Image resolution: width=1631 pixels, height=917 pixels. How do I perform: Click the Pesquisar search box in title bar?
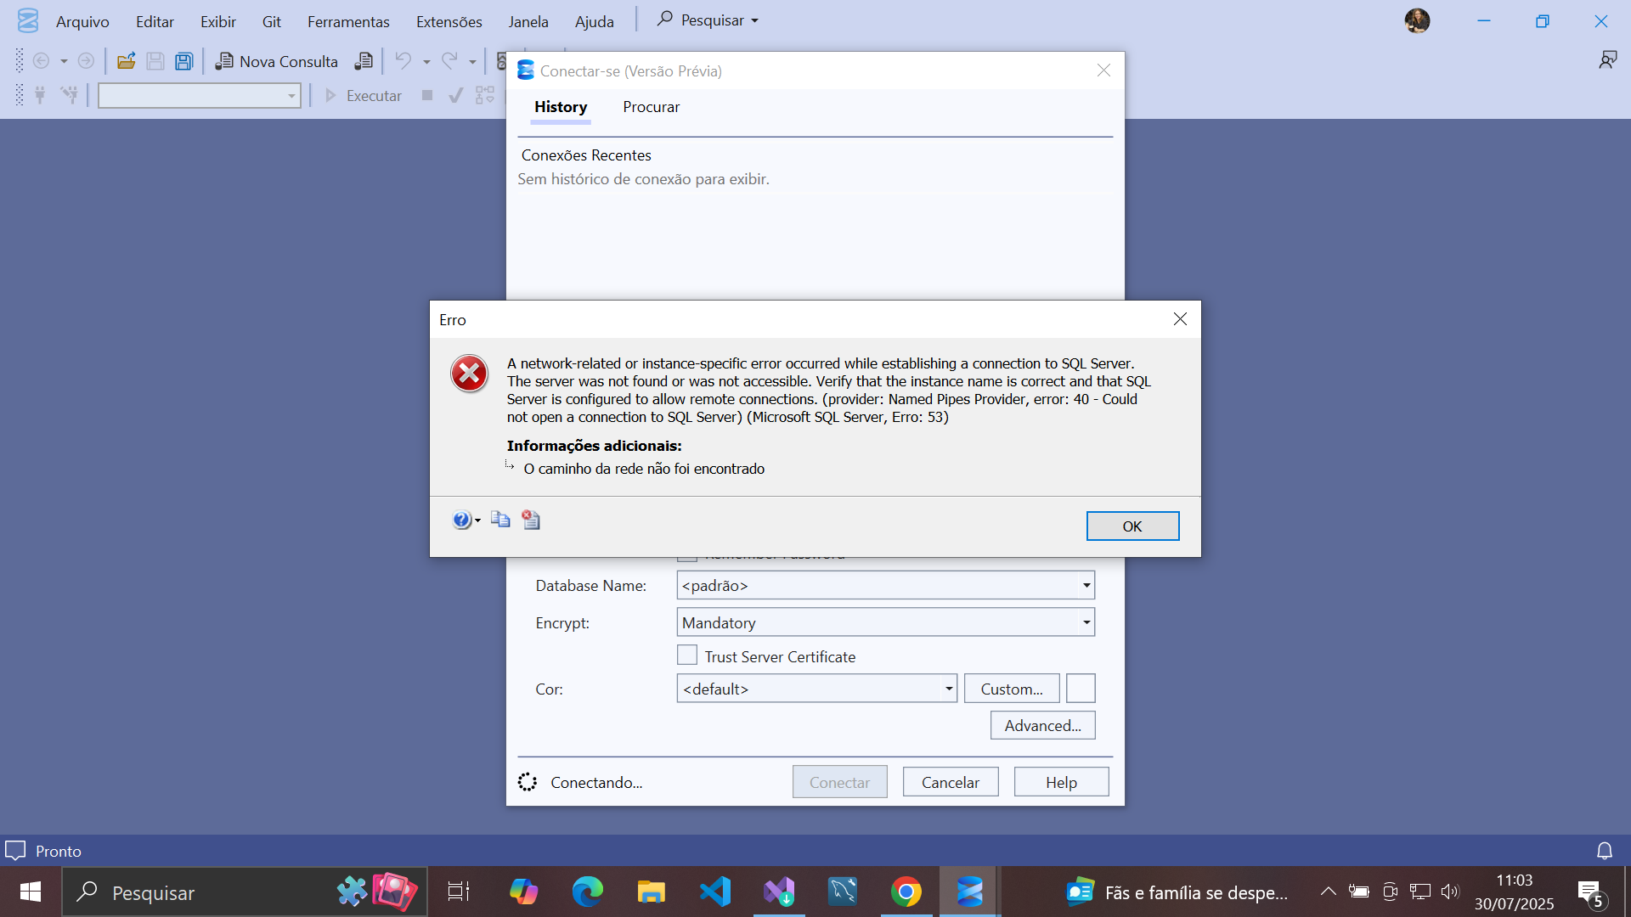[708, 20]
